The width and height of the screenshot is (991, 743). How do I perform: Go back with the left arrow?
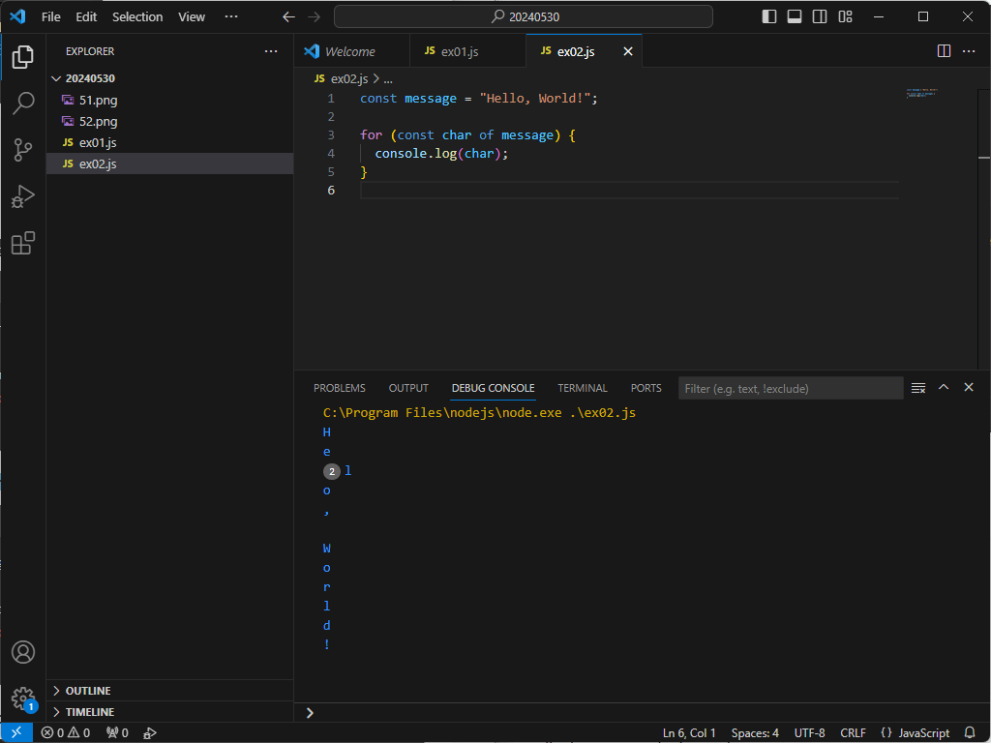tap(288, 17)
